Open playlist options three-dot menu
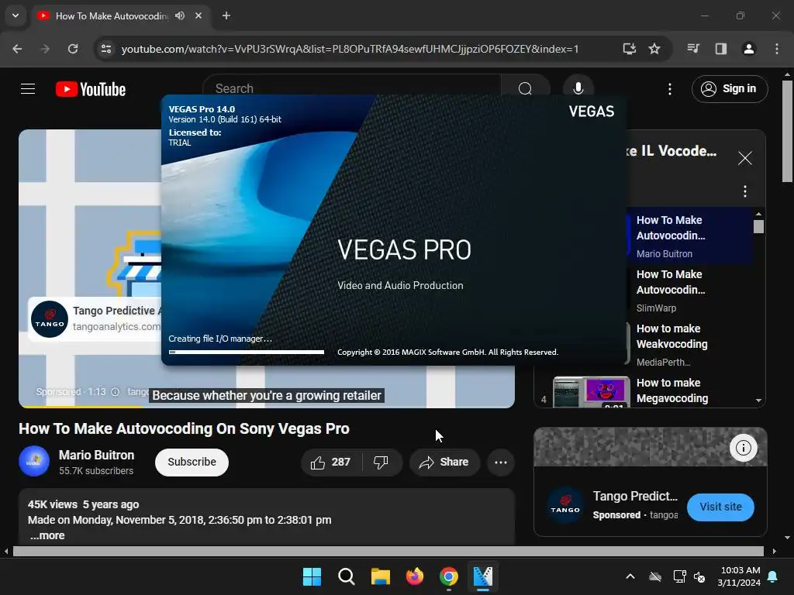 [x=745, y=191]
